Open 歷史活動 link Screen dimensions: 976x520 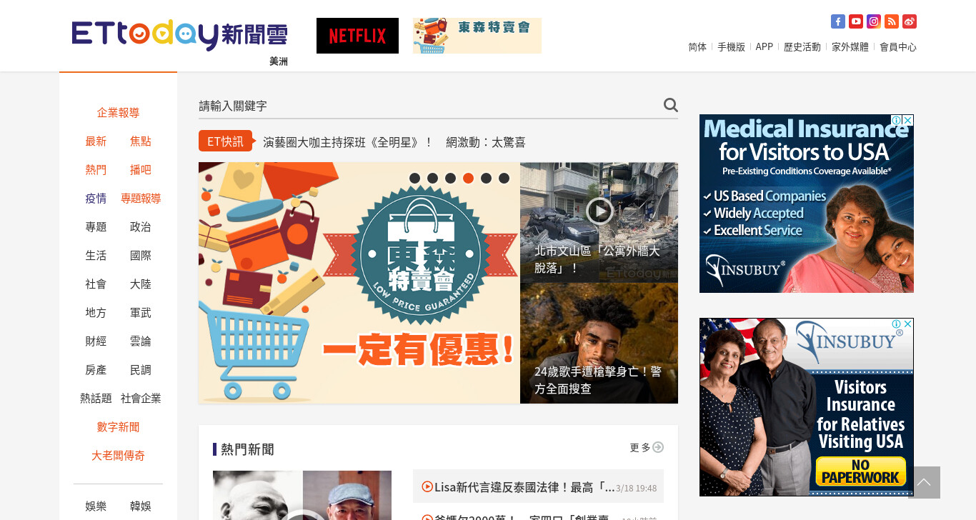802,46
